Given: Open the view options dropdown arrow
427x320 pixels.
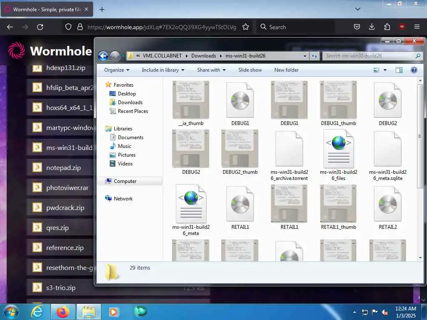Looking at the screenshot, I should pos(385,70).
